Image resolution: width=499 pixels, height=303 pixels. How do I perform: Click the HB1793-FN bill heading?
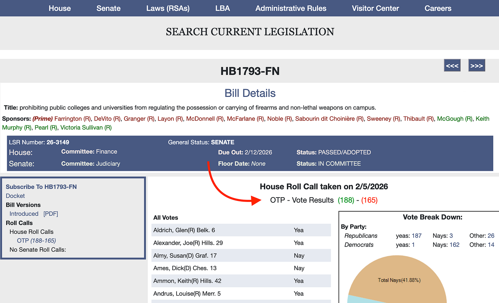pyautogui.click(x=250, y=71)
